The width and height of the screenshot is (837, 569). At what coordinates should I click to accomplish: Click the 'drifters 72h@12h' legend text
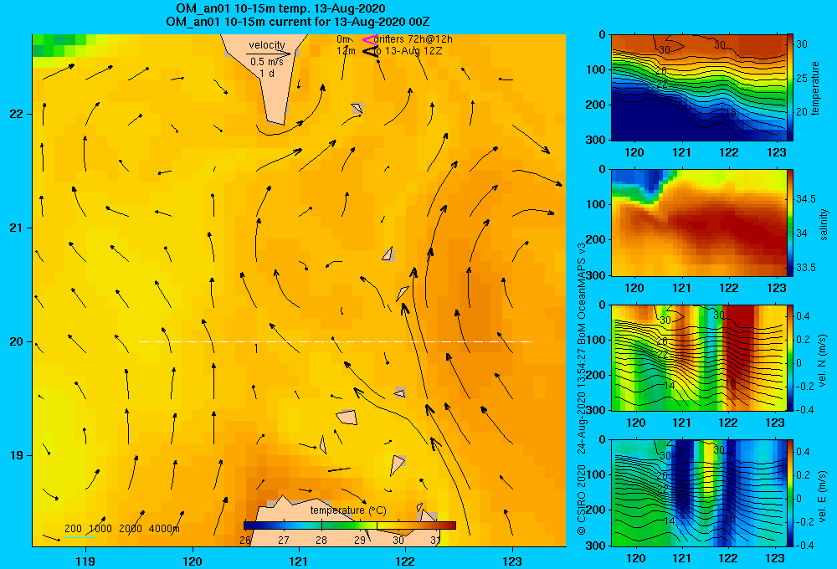point(413,39)
